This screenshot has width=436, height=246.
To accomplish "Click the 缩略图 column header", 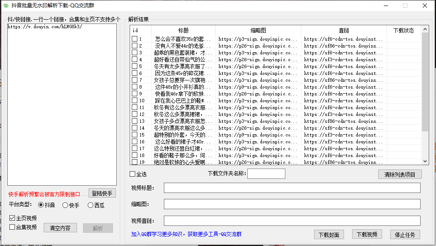I will click(258, 30).
